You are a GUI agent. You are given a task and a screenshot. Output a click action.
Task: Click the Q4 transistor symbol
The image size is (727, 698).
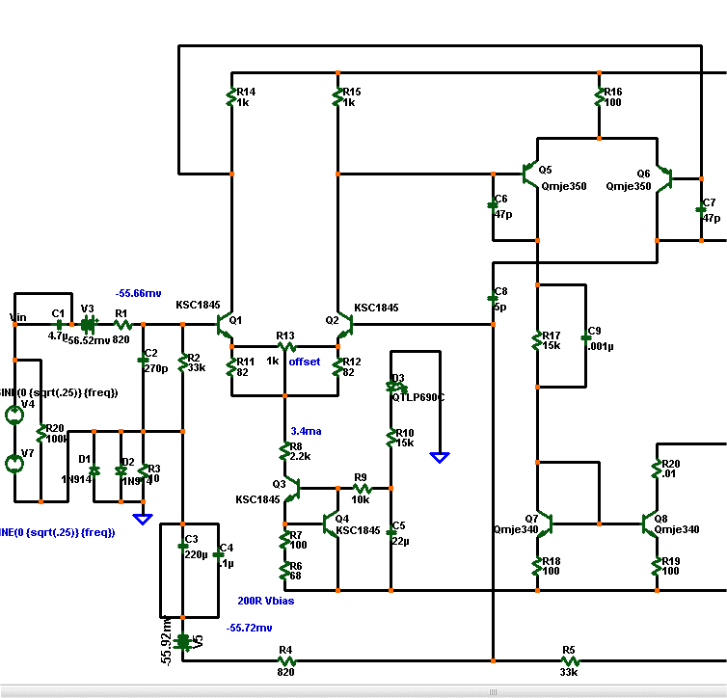331,523
